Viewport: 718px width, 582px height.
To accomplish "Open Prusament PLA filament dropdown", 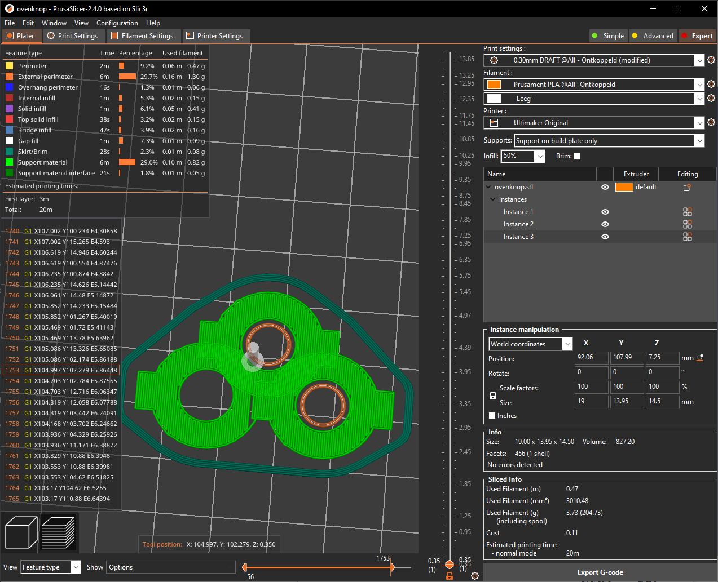I will [x=699, y=85].
